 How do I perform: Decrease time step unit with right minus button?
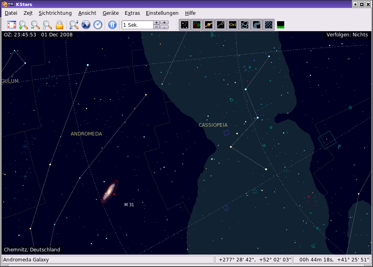pyautogui.click(x=164, y=27)
